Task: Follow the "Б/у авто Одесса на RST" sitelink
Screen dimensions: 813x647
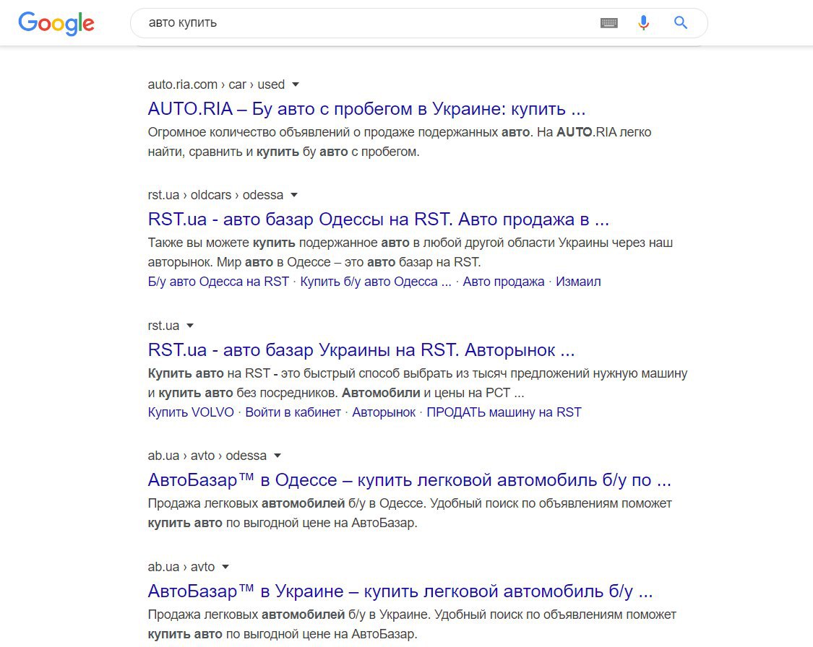Action: [x=218, y=282]
